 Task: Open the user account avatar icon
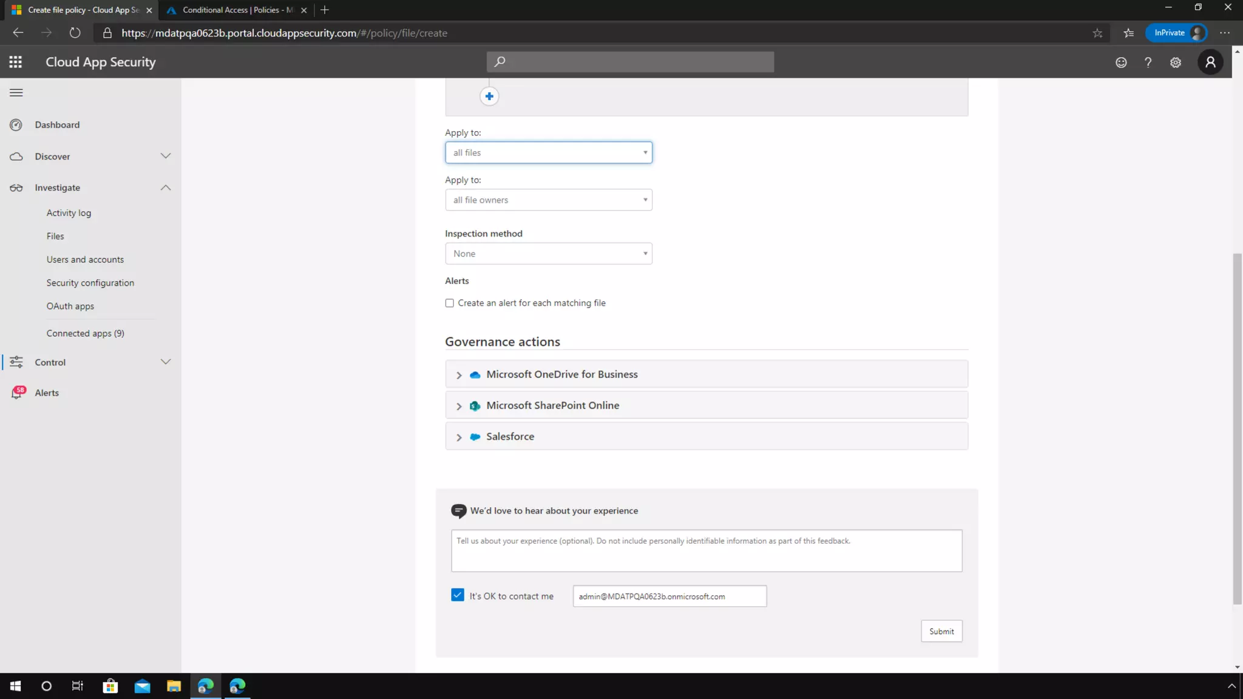coord(1210,62)
